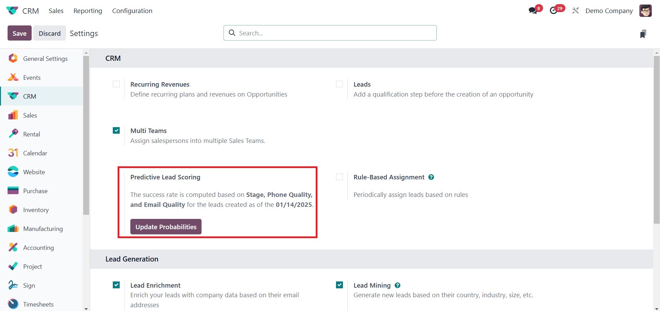Screen dimensions: 660x311
Task: Click the Rule-Based Assignment help icon
Action: [x=431, y=177]
